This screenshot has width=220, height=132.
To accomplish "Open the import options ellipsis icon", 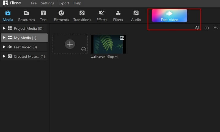I will [84, 49].
